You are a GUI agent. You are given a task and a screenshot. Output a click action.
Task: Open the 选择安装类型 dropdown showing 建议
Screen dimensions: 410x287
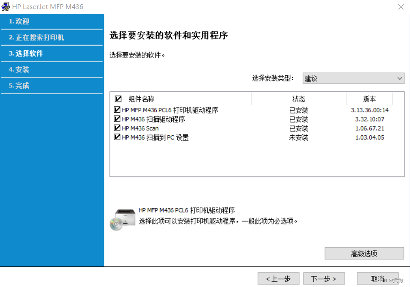(353, 78)
